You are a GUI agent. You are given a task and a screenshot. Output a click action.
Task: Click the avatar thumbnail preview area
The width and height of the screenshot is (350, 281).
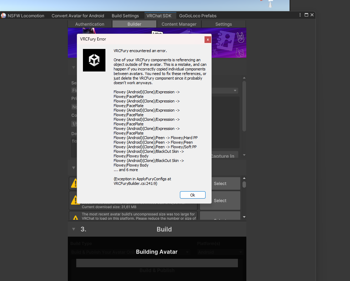[226, 123]
